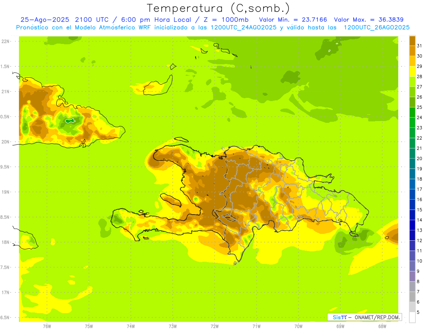Click the orange swatch between 30 and 31
The width and height of the screenshot is (429, 331).
pyautogui.click(x=412, y=51)
